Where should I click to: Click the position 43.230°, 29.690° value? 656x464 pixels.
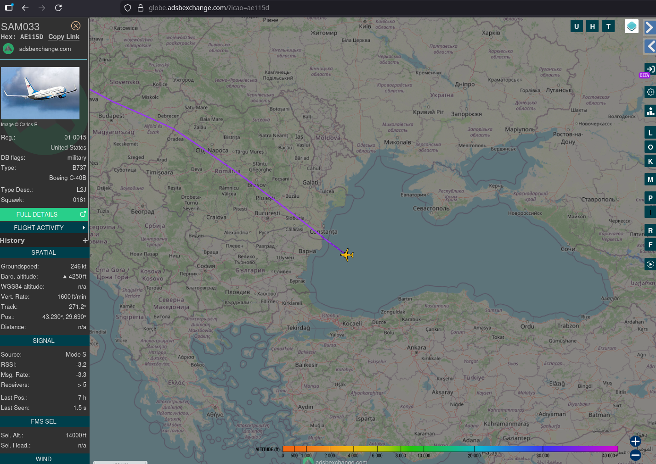(64, 317)
